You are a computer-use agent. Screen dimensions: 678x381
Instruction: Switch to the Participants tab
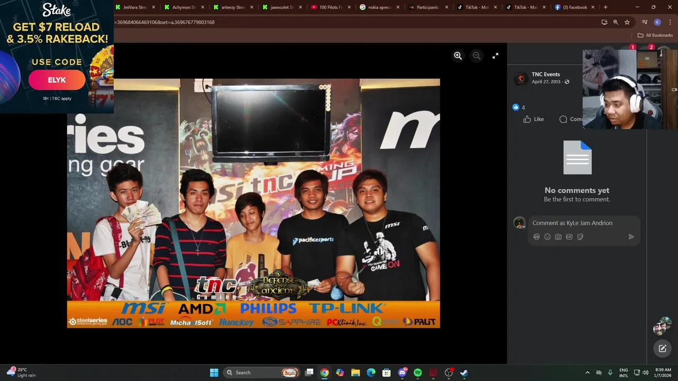(x=428, y=7)
